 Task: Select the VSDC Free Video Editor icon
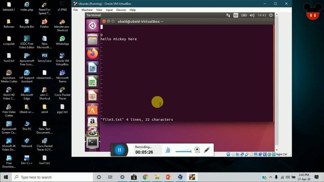click(27, 42)
